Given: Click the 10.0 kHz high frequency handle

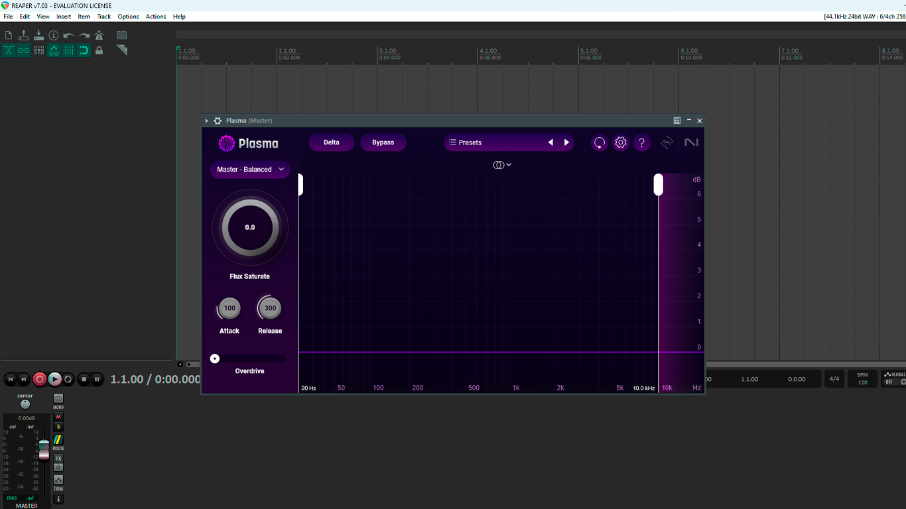Looking at the screenshot, I should click(x=659, y=184).
